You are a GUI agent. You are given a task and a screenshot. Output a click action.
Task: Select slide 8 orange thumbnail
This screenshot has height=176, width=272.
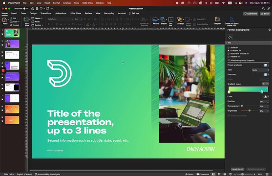click(12, 109)
